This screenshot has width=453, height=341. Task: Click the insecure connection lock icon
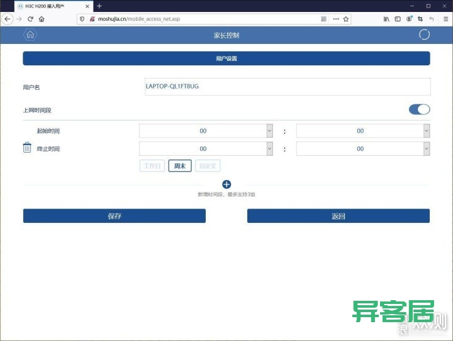pyautogui.click(x=92, y=19)
